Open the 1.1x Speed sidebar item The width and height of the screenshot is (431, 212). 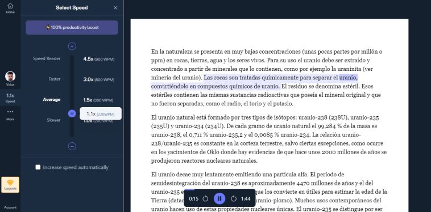point(10,98)
